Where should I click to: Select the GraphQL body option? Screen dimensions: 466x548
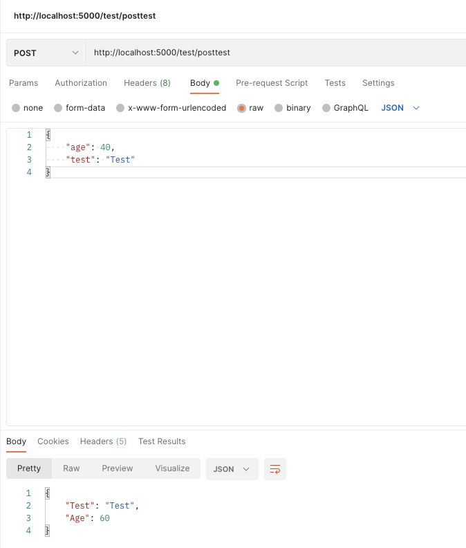pyautogui.click(x=326, y=108)
